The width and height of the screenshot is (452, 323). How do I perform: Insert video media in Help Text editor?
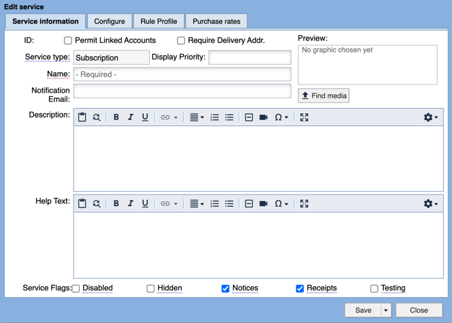[x=263, y=203]
